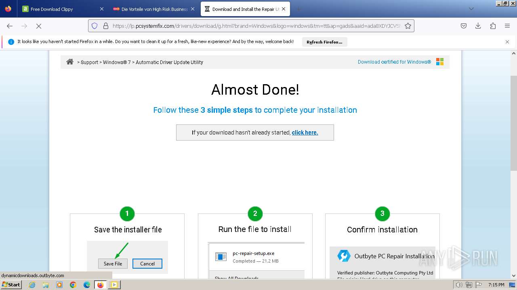Screen dimensions: 517x290
Task: Click the yellow media player taskbar button
Action: 114,285
